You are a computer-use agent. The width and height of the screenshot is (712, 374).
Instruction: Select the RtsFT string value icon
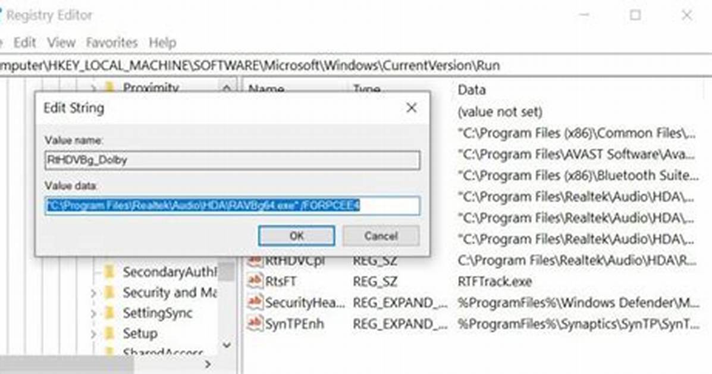[x=255, y=281]
